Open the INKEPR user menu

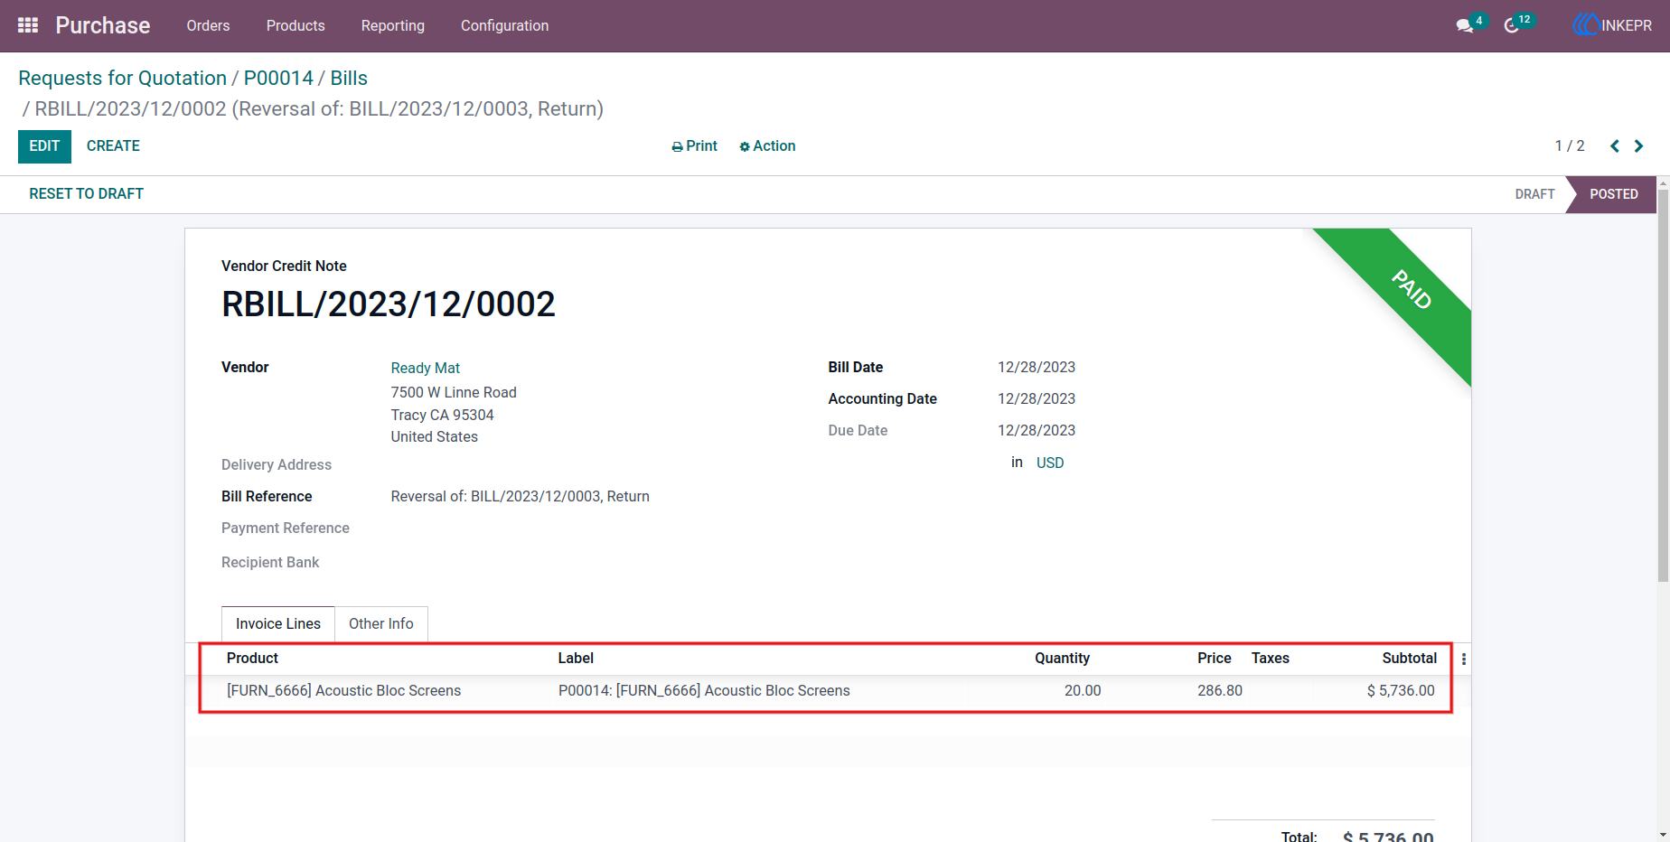coord(1613,25)
